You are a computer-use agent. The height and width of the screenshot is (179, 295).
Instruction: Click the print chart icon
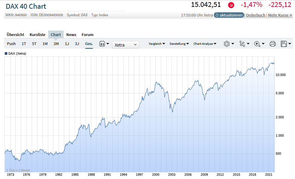pyautogui.click(x=273, y=44)
